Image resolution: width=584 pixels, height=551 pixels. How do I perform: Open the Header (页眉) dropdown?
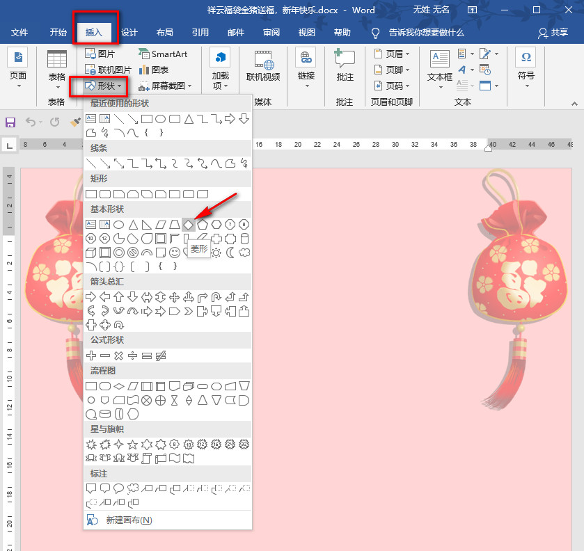[x=392, y=54]
